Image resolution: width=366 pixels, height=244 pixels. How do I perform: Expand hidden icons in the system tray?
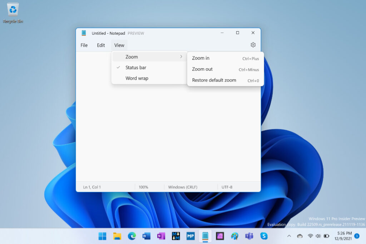[289, 236]
